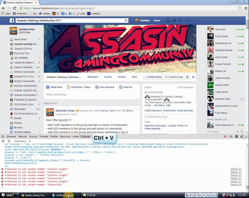Screen dimensions: 249x198
Task: Toggle the console filter funnel
Action: (x=9, y=141)
